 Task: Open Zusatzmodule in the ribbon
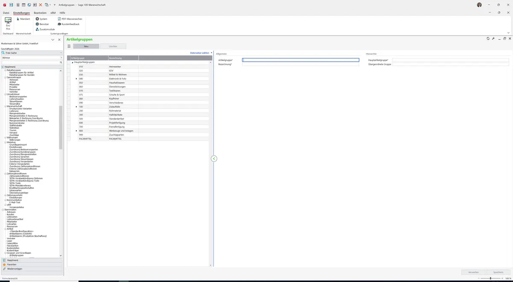[x=45, y=29]
